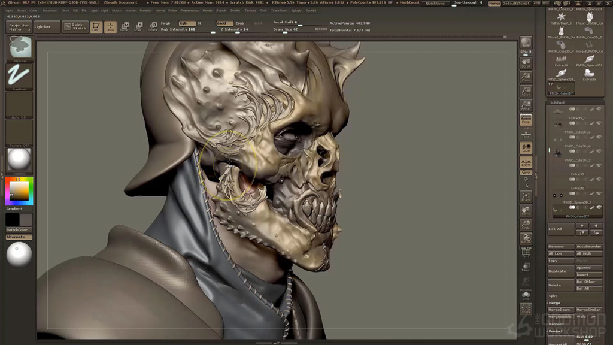
Task: Open the FreeHand stroke selector
Action: click(19, 77)
